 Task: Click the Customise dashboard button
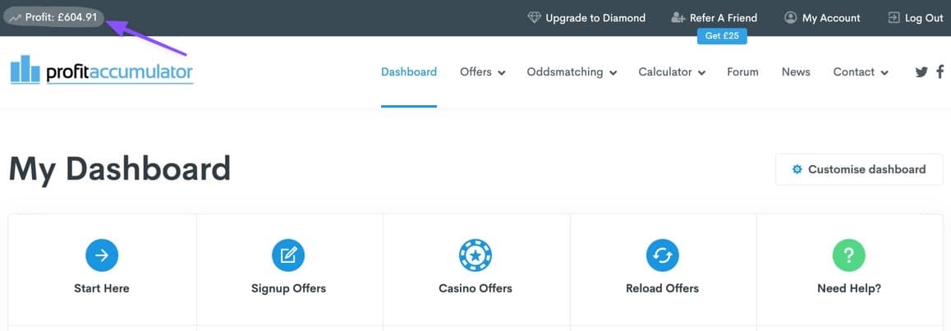pos(859,170)
